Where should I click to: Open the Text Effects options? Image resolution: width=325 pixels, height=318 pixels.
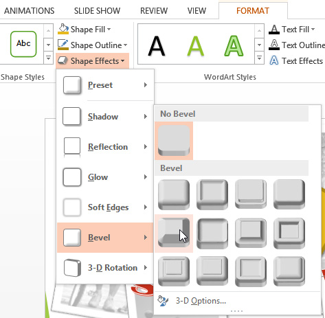click(x=296, y=61)
